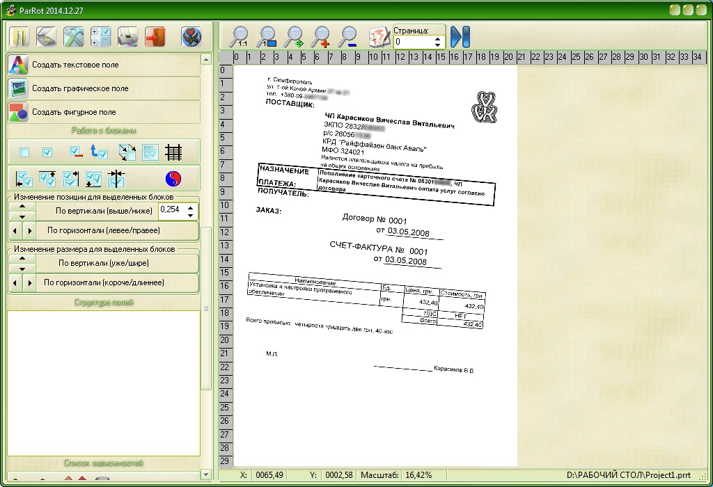Viewport: 713px width, 487px height.
Task: Click the scale value 16,42%
Action: click(418, 475)
